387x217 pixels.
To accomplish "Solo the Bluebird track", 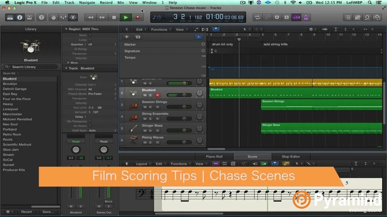I will (x=150, y=95).
